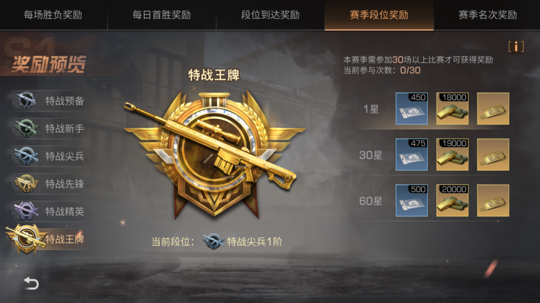Choose the 特战尖兵 rank entry
Image resolution: width=540 pixels, height=303 pixels.
(x=48, y=156)
